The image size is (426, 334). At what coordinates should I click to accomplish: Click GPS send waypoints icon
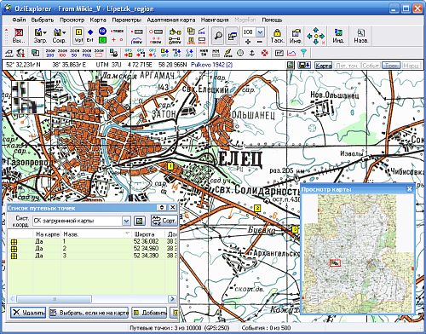[x=129, y=53]
